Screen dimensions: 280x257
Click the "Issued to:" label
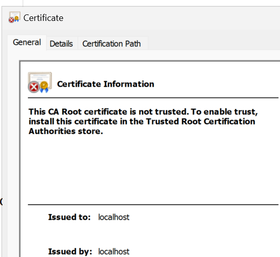point(69,217)
